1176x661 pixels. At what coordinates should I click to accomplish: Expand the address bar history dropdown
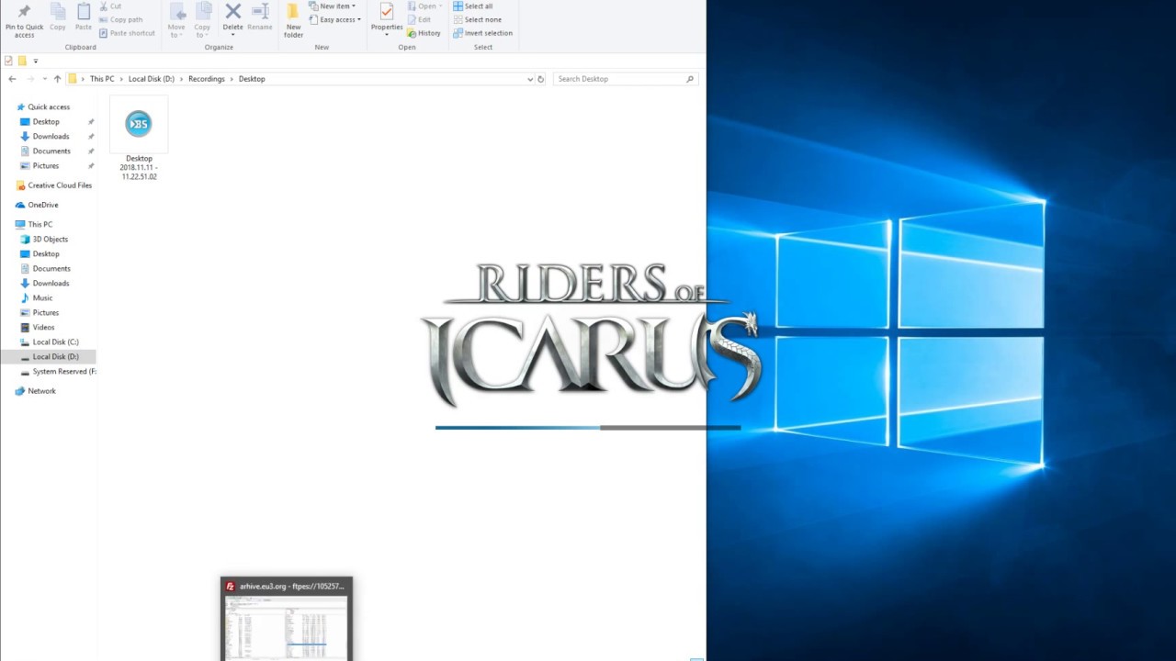click(529, 79)
